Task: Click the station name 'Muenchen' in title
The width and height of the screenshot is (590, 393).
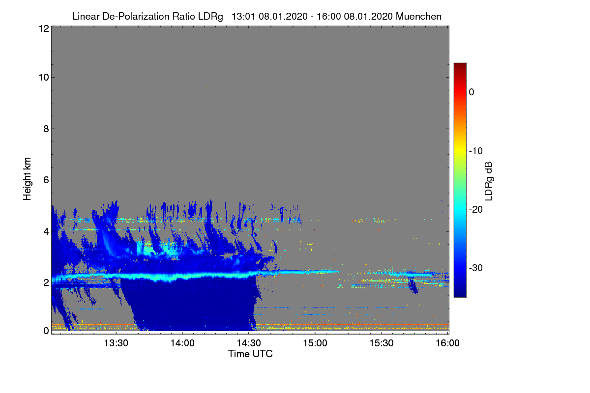Action: [418, 17]
